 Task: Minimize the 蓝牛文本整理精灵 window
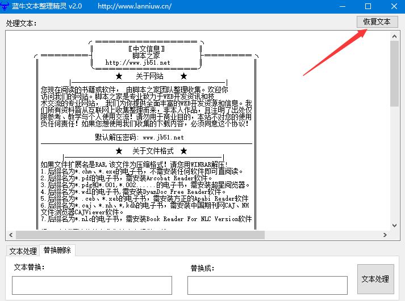click(343, 6)
